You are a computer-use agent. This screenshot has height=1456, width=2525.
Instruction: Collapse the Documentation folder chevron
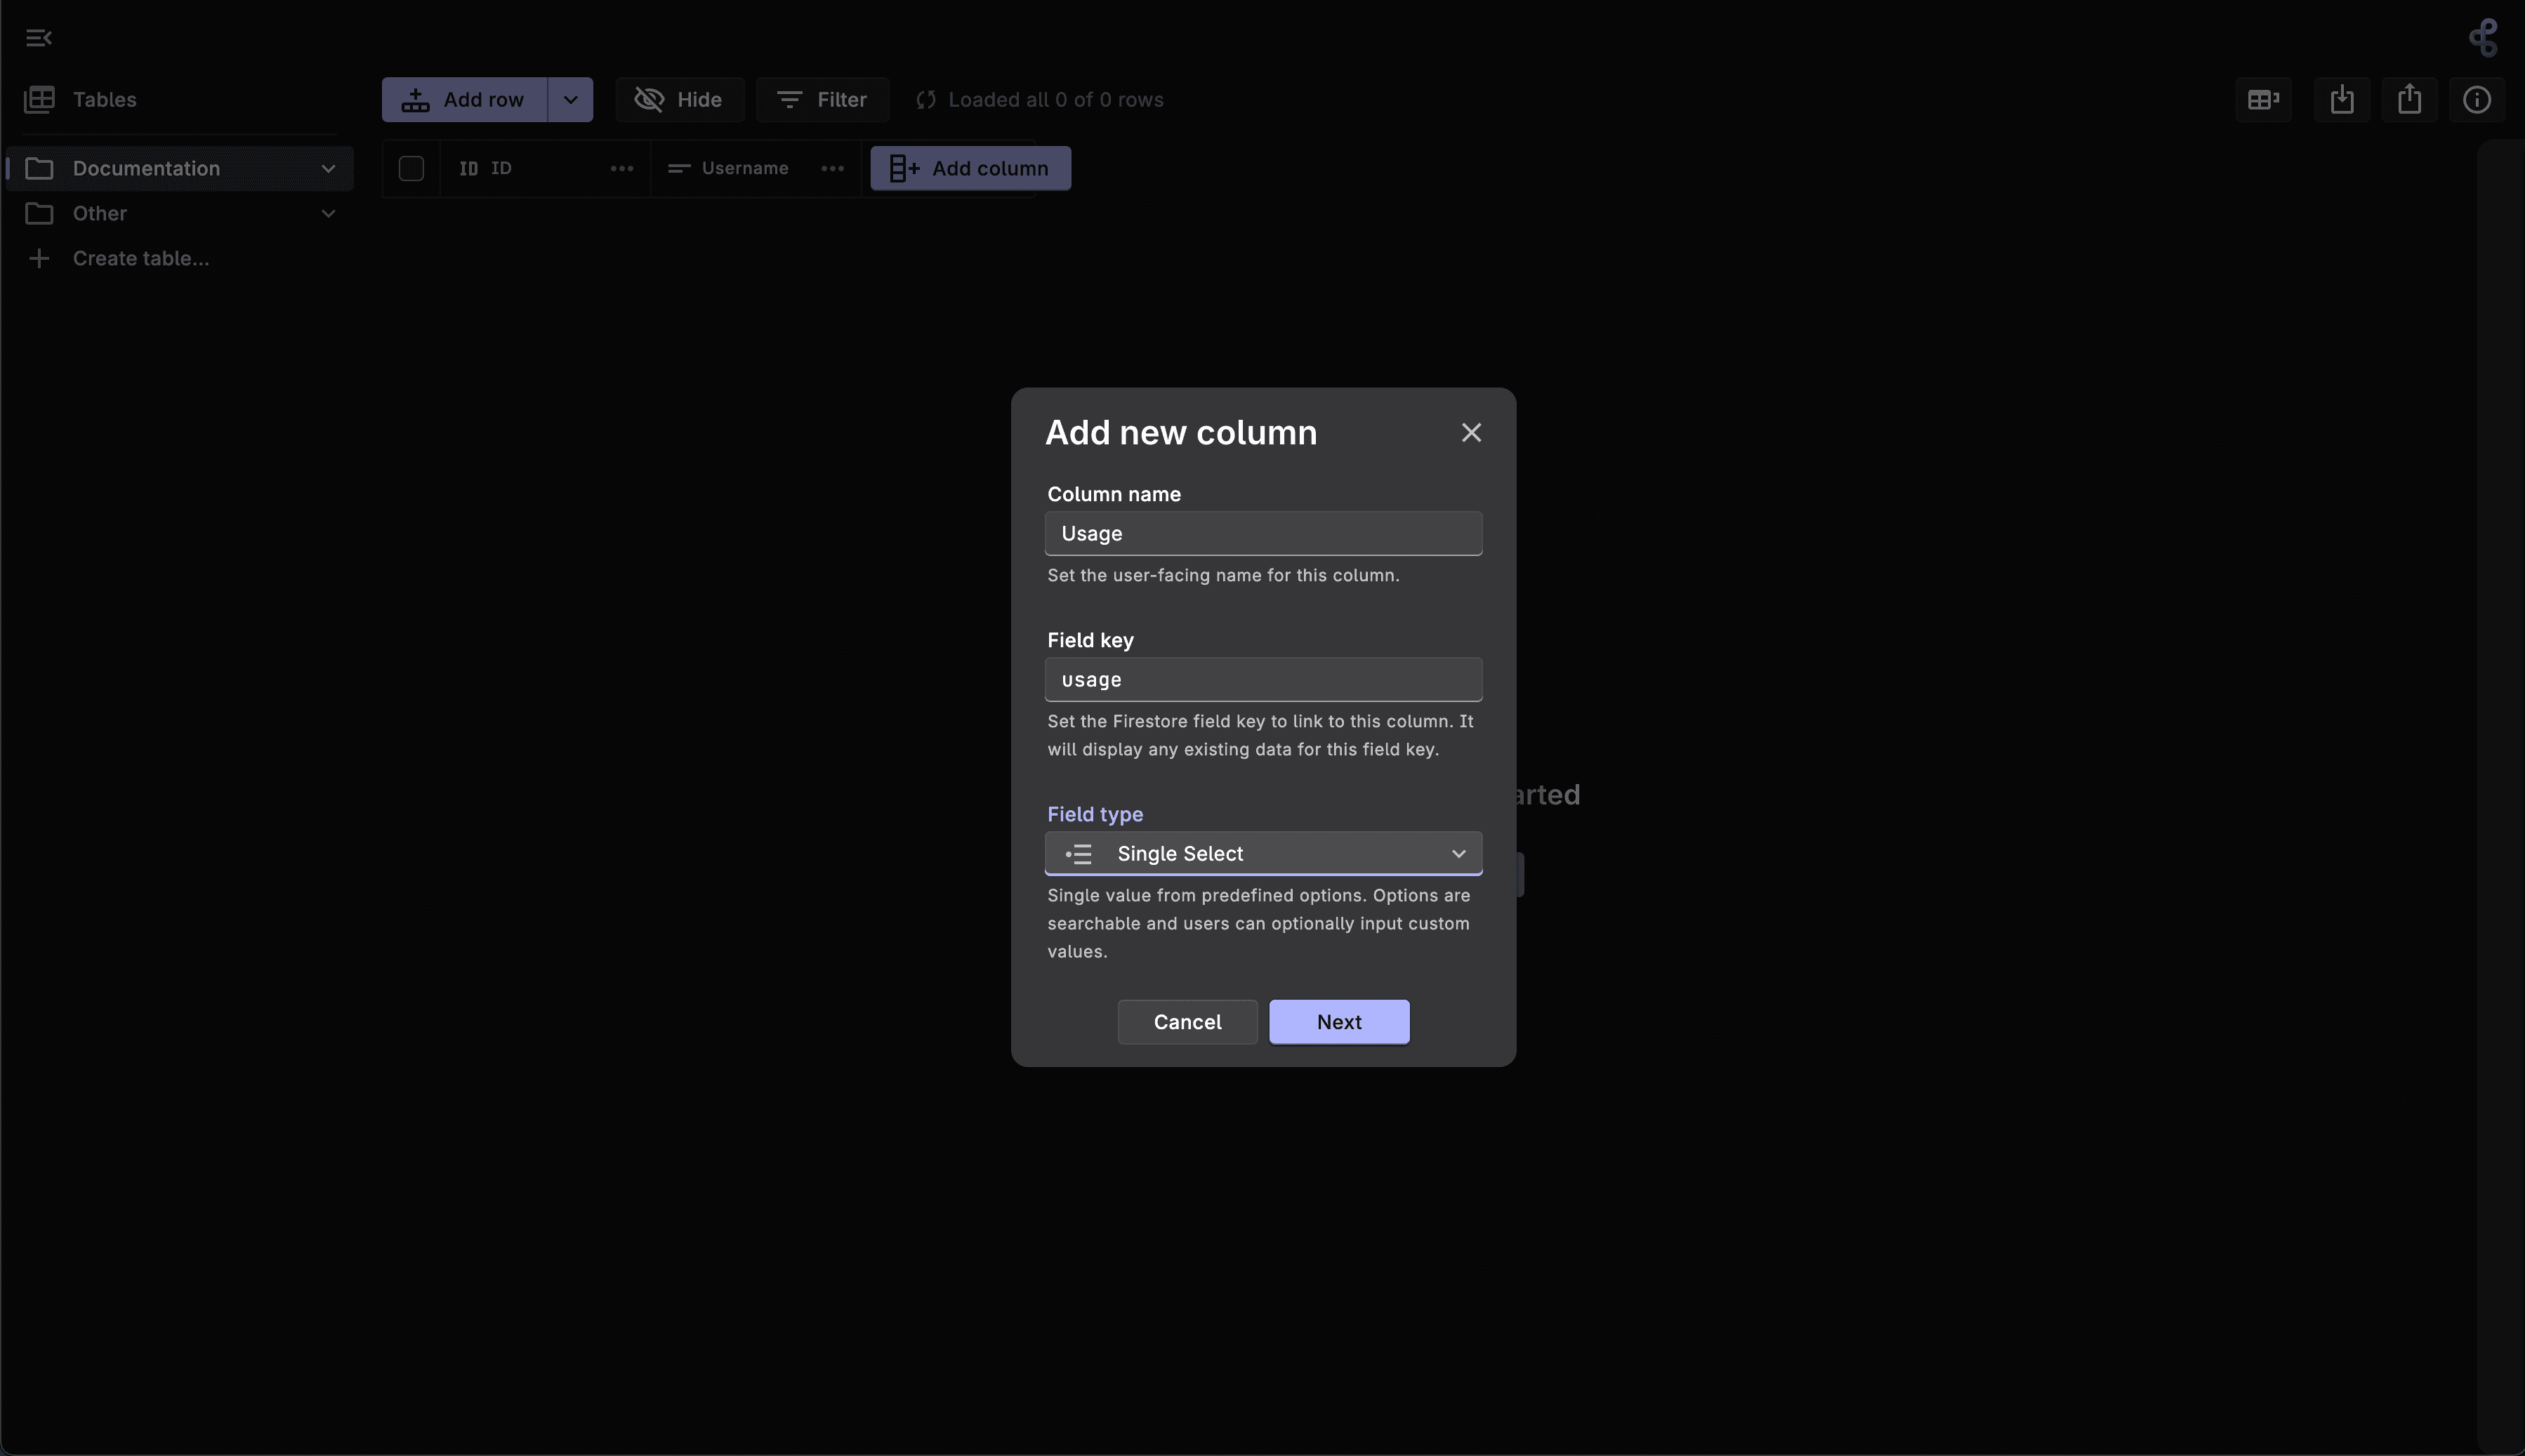tap(328, 169)
